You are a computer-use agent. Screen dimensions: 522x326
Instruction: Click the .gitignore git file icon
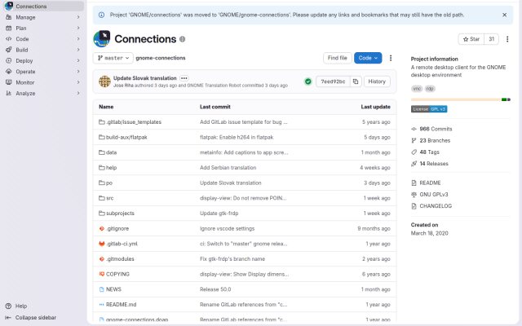[x=102, y=228]
